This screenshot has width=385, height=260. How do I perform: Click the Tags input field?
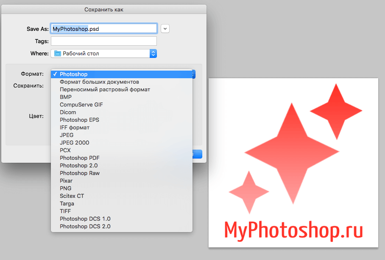(x=103, y=41)
